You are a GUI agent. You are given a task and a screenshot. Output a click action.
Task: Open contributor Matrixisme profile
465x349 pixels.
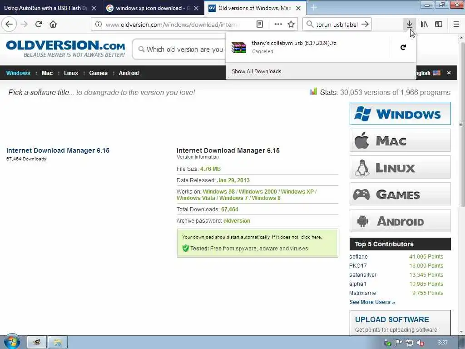(362, 293)
